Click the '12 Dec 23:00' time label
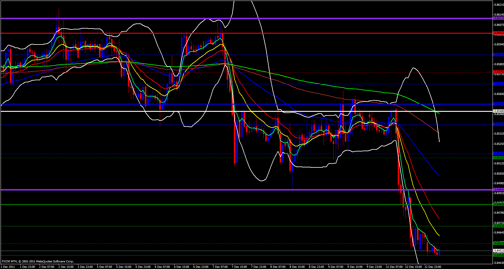This screenshot has width=504, height=269. tap(433, 267)
